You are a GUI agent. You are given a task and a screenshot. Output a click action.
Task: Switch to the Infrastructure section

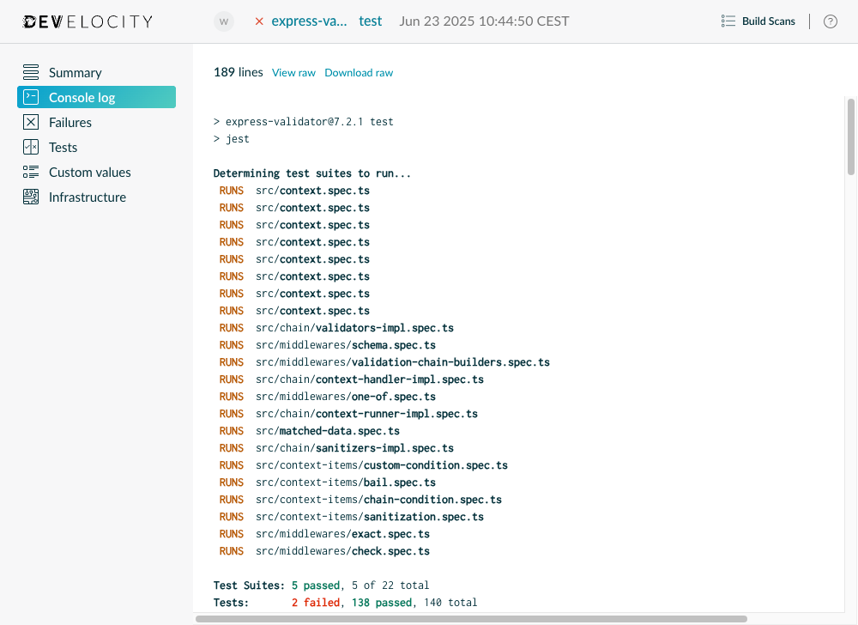click(x=87, y=197)
